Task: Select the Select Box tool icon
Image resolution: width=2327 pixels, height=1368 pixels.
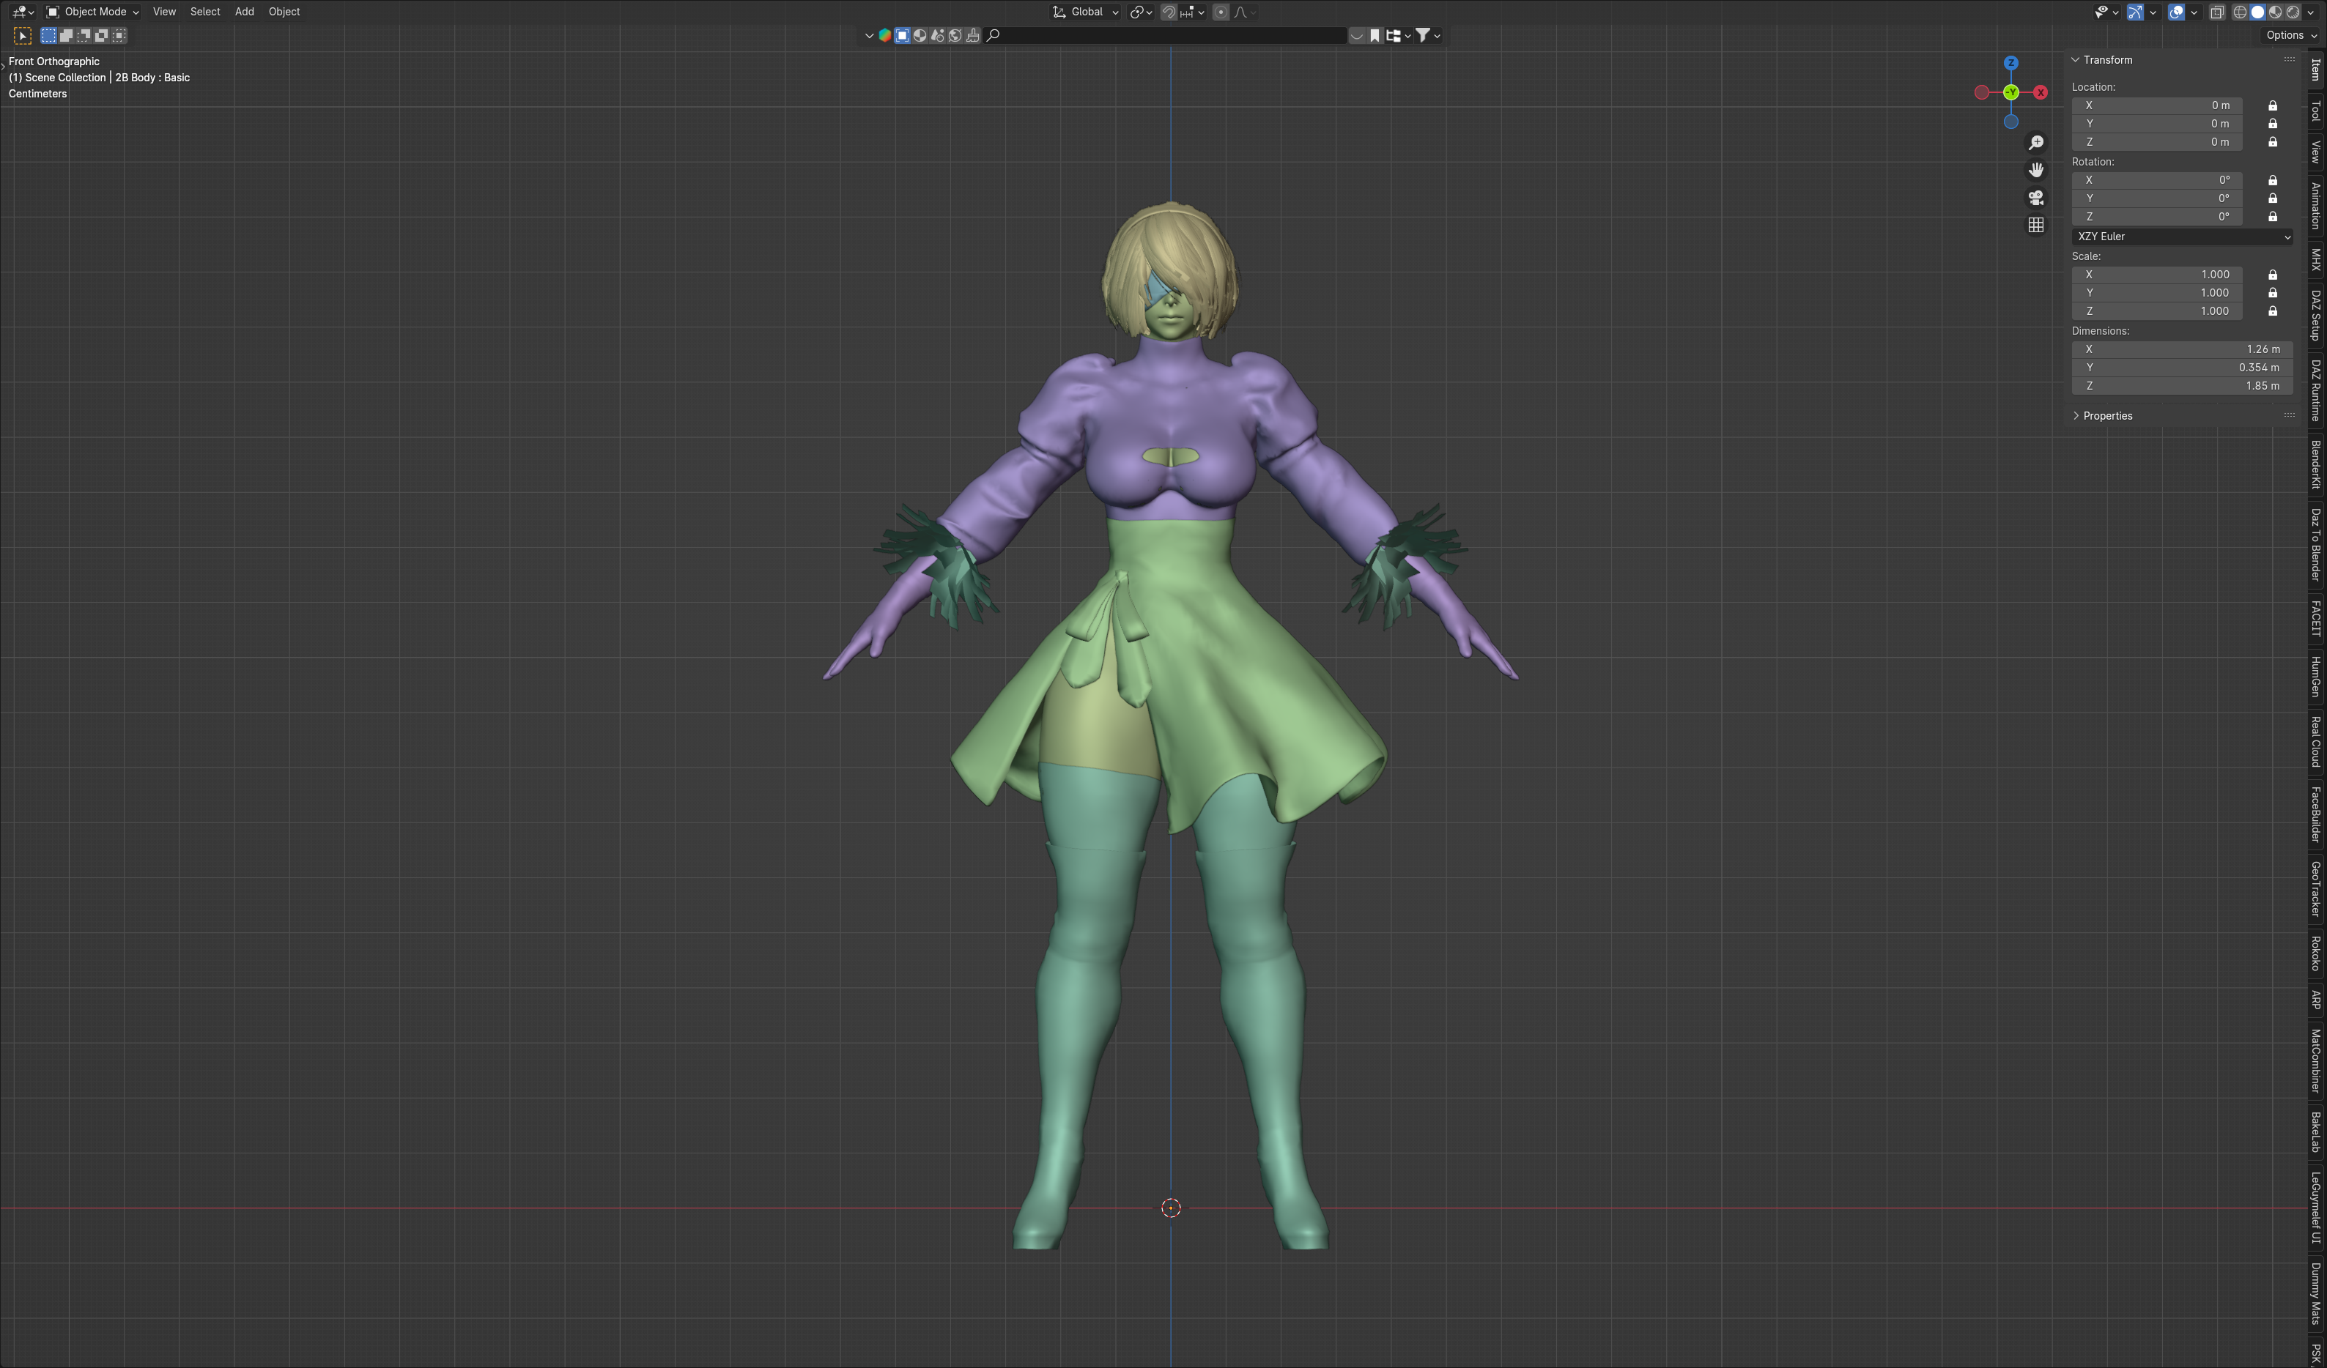Action: [22, 36]
